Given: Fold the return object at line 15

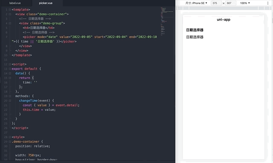Looking at the screenshot, I should 10,78.
